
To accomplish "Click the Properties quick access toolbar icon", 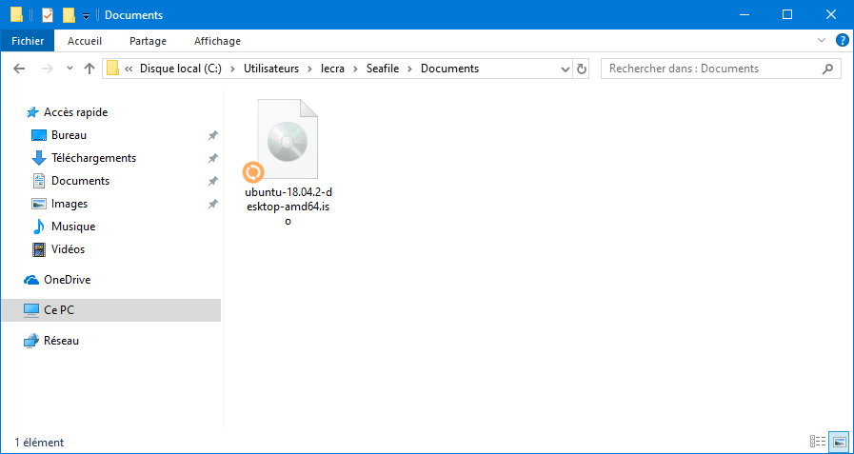I will coord(48,14).
